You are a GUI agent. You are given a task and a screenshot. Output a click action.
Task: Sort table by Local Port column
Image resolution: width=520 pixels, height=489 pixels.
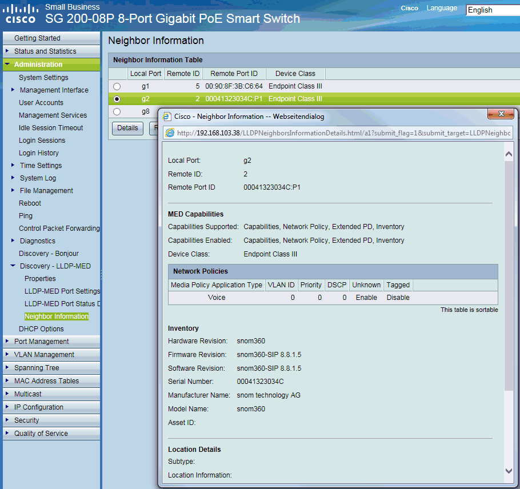tap(146, 74)
